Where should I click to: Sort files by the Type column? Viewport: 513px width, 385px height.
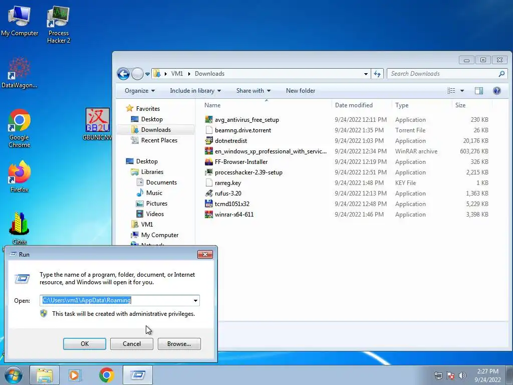(422, 105)
